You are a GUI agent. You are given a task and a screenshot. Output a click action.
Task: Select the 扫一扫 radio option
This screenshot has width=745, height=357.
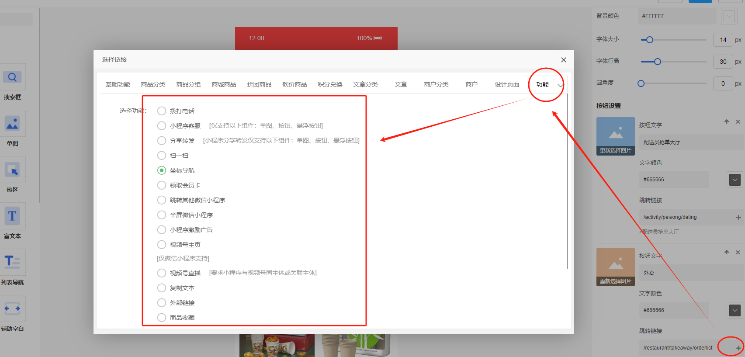[162, 156]
